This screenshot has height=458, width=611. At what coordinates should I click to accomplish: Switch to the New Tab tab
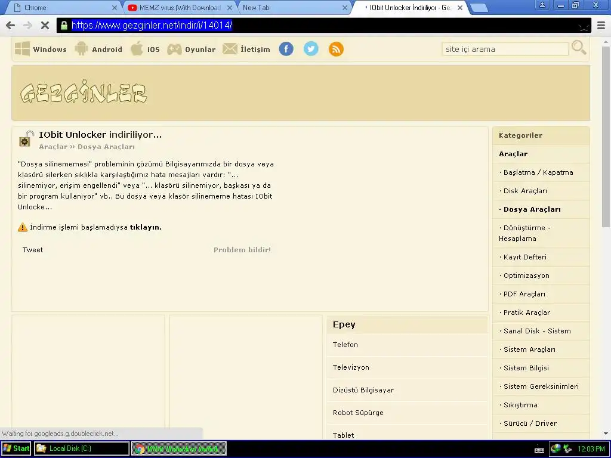click(x=295, y=8)
